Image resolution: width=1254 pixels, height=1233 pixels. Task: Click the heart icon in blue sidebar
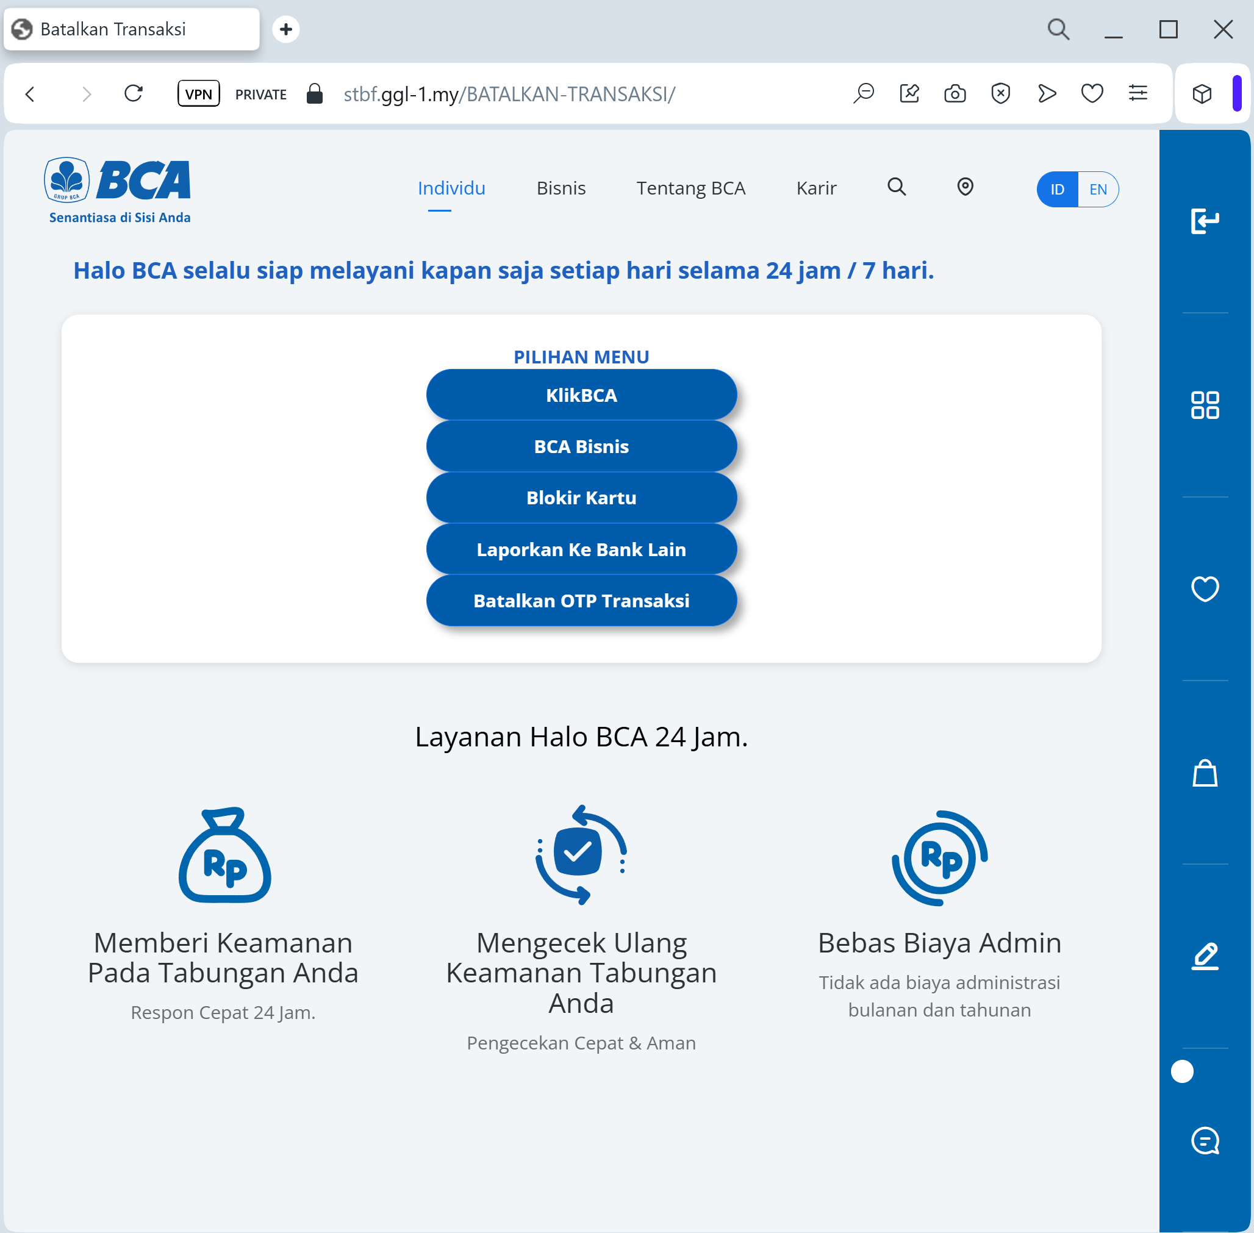pyautogui.click(x=1205, y=588)
